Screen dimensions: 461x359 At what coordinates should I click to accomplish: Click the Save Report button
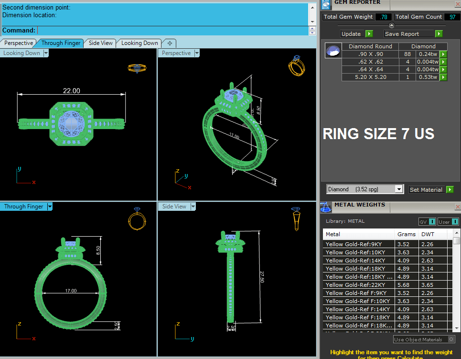[x=409, y=34]
